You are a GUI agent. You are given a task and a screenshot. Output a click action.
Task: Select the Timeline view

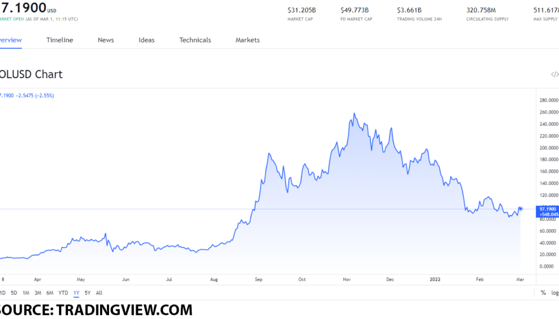tap(60, 40)
